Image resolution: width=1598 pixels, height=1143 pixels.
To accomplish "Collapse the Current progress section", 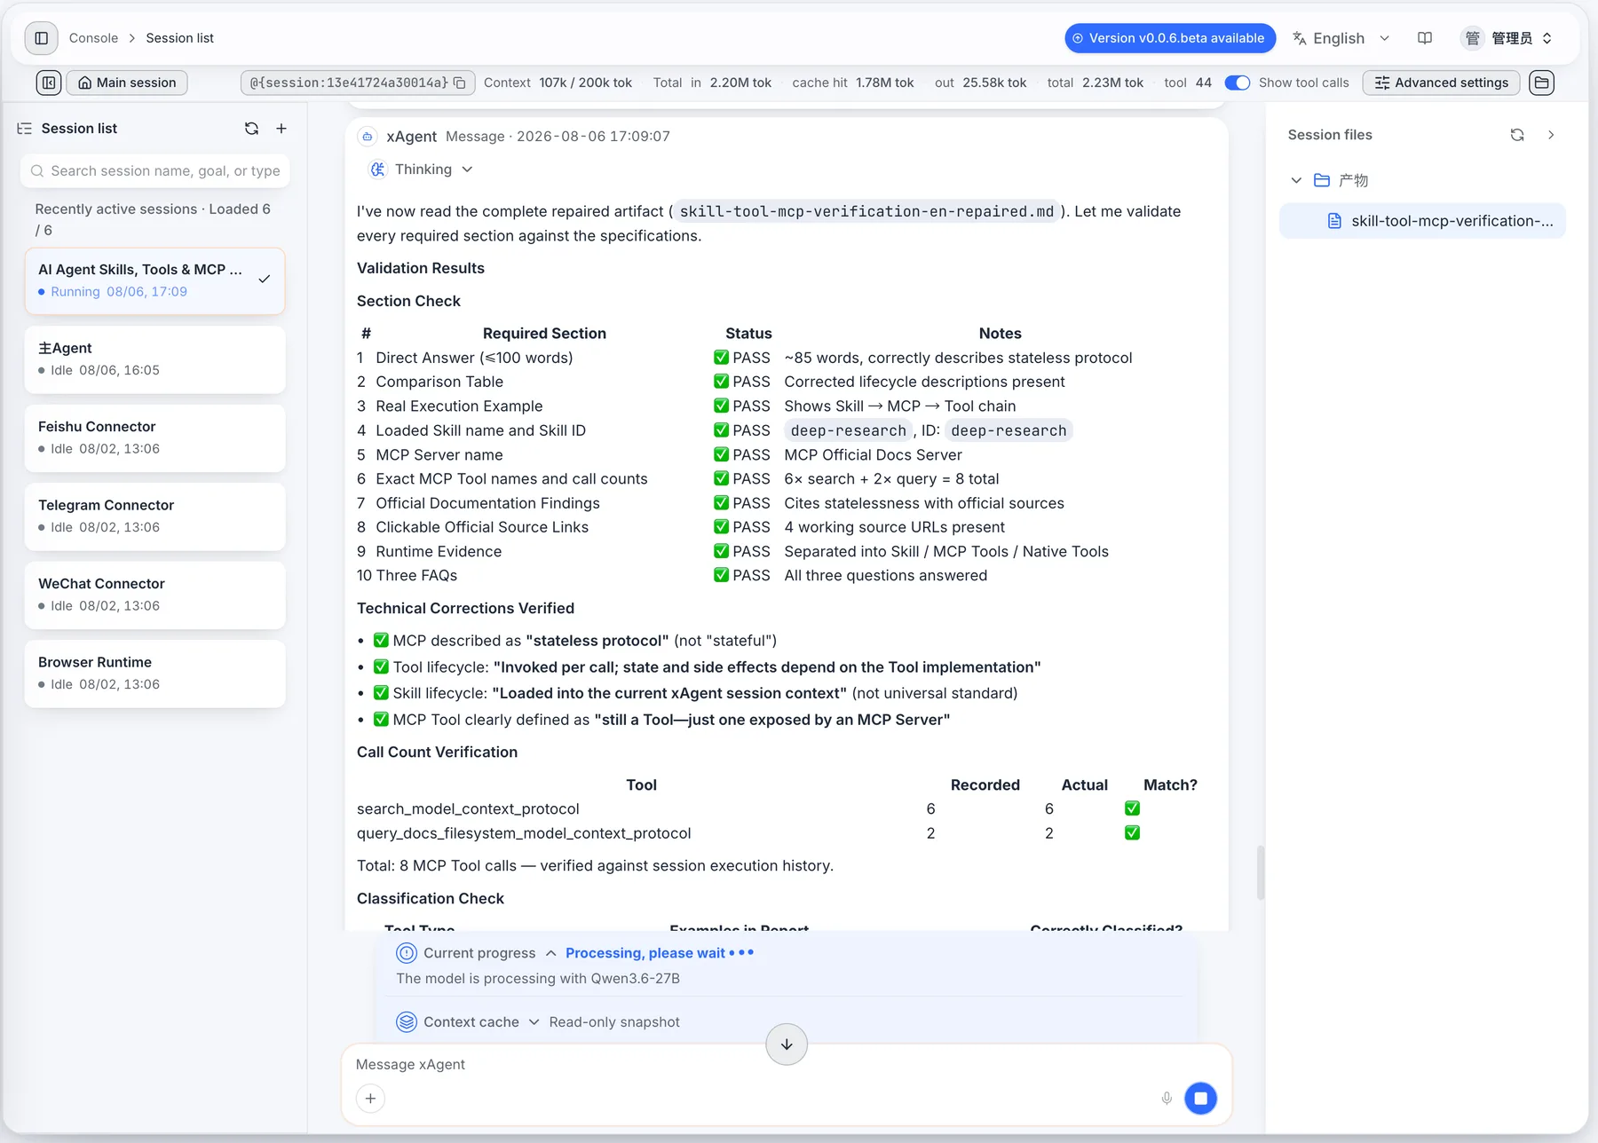I will coord(550,953).
